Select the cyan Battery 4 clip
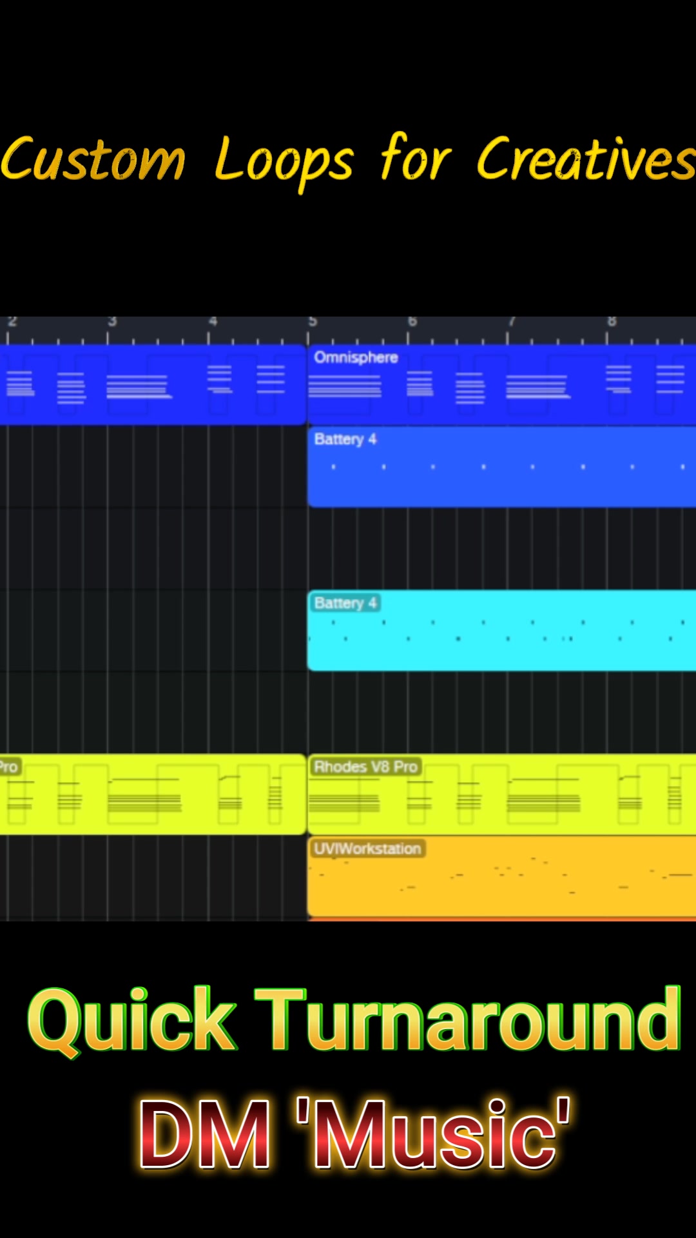The width and height of the screenshot is (696, 1238). coord(501,631)
